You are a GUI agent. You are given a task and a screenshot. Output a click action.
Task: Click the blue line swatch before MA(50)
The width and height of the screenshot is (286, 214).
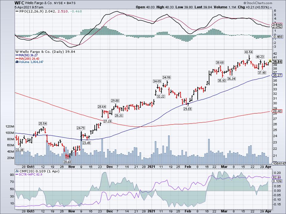(x=17, y=55)
